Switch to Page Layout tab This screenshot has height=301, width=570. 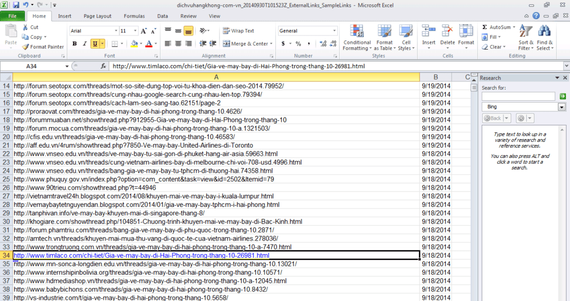click(97, 16)
